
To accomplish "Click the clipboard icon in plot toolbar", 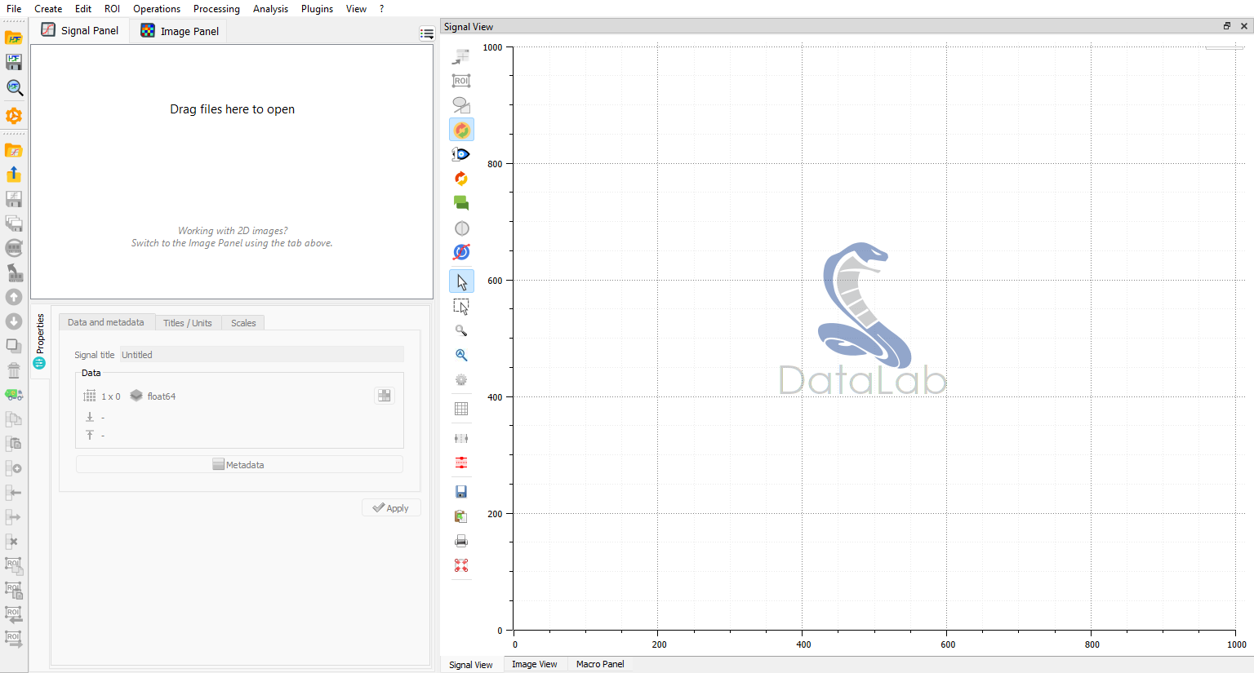I will 461,516.
